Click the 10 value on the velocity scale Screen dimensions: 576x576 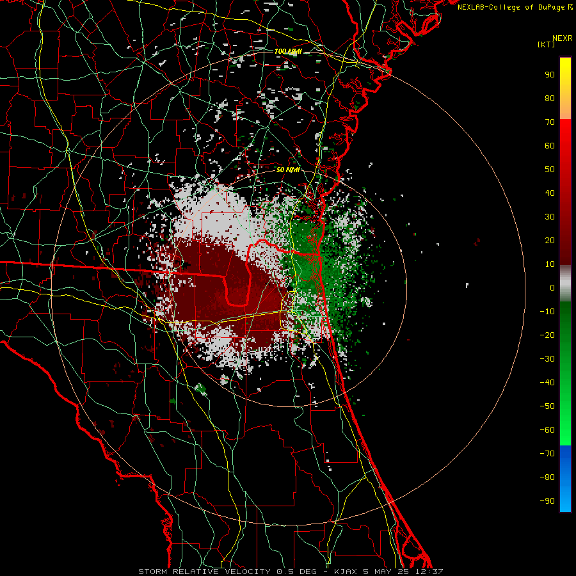550,264
